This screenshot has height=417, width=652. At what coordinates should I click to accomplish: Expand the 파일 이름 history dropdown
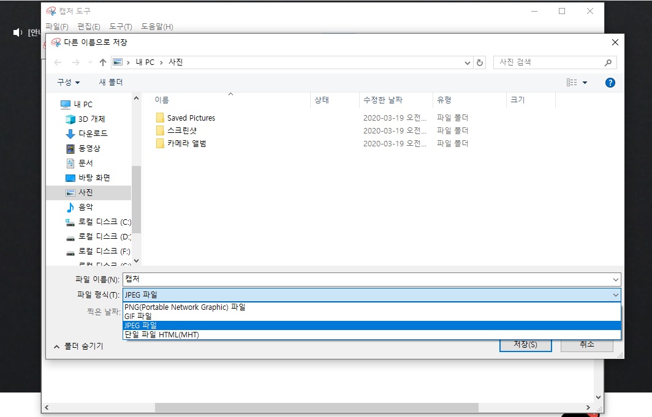click(x=615, y=279)
